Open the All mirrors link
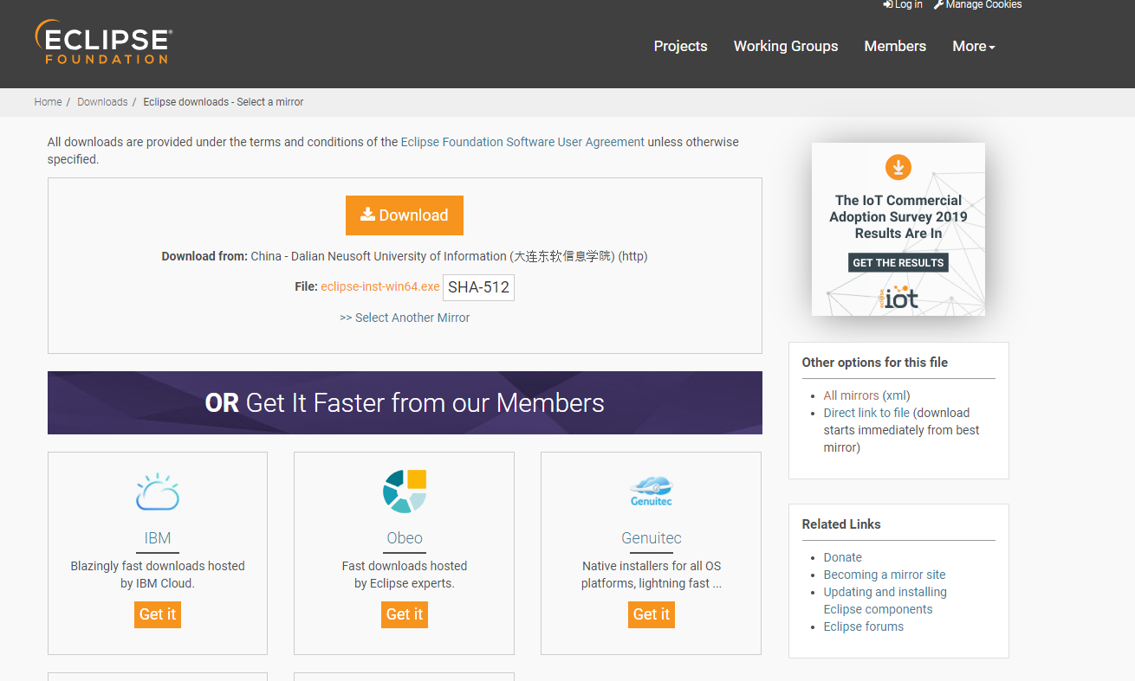1135x681 pixels. (851, 395)
